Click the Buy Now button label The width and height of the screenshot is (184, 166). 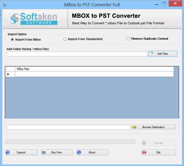pos(57,152)
